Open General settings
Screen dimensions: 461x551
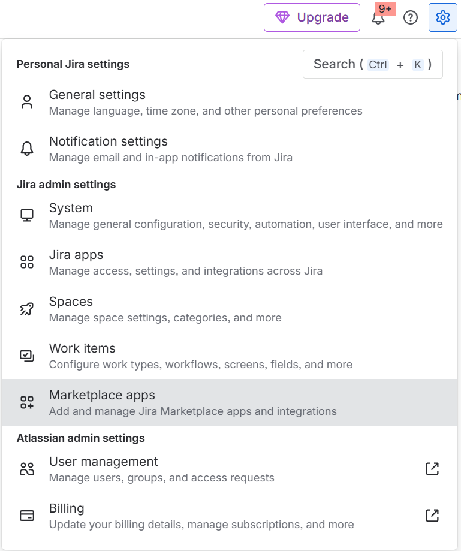coord(230,103)
